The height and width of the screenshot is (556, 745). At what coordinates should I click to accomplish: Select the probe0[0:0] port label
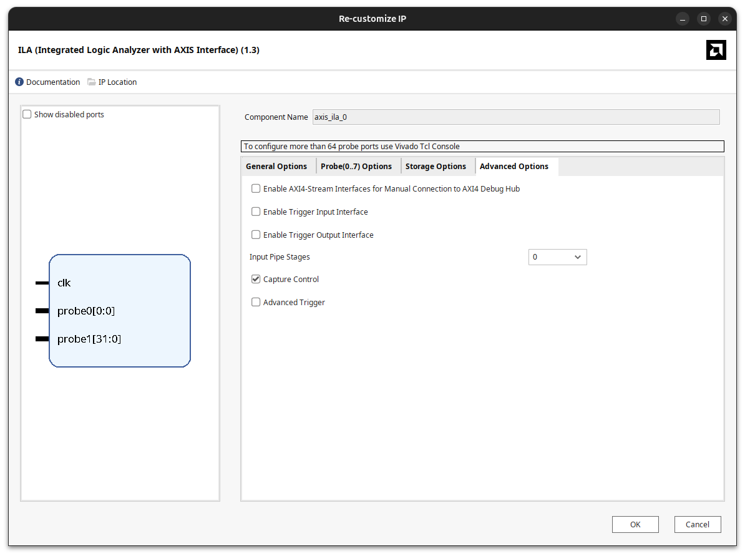click(x=86, y=311)
